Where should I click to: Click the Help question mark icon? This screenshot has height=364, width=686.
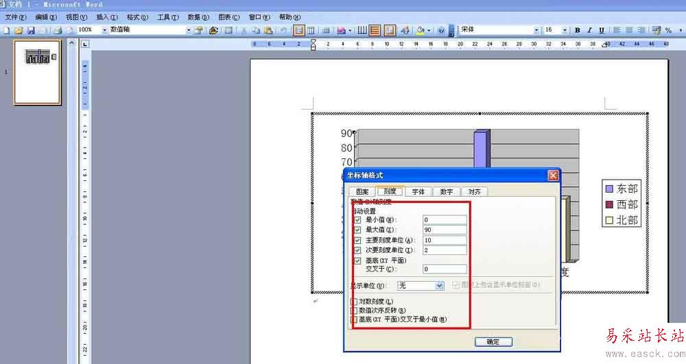[x=441, y=30]
